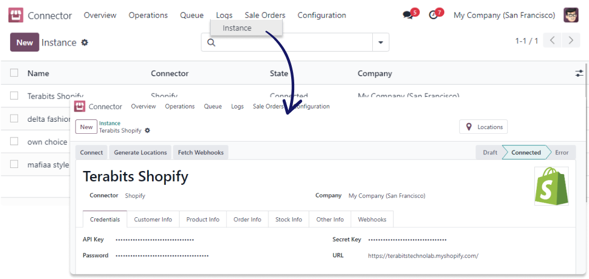Select the Error status stage
Viewport: 589px width, 279px height.
[562, 152]
